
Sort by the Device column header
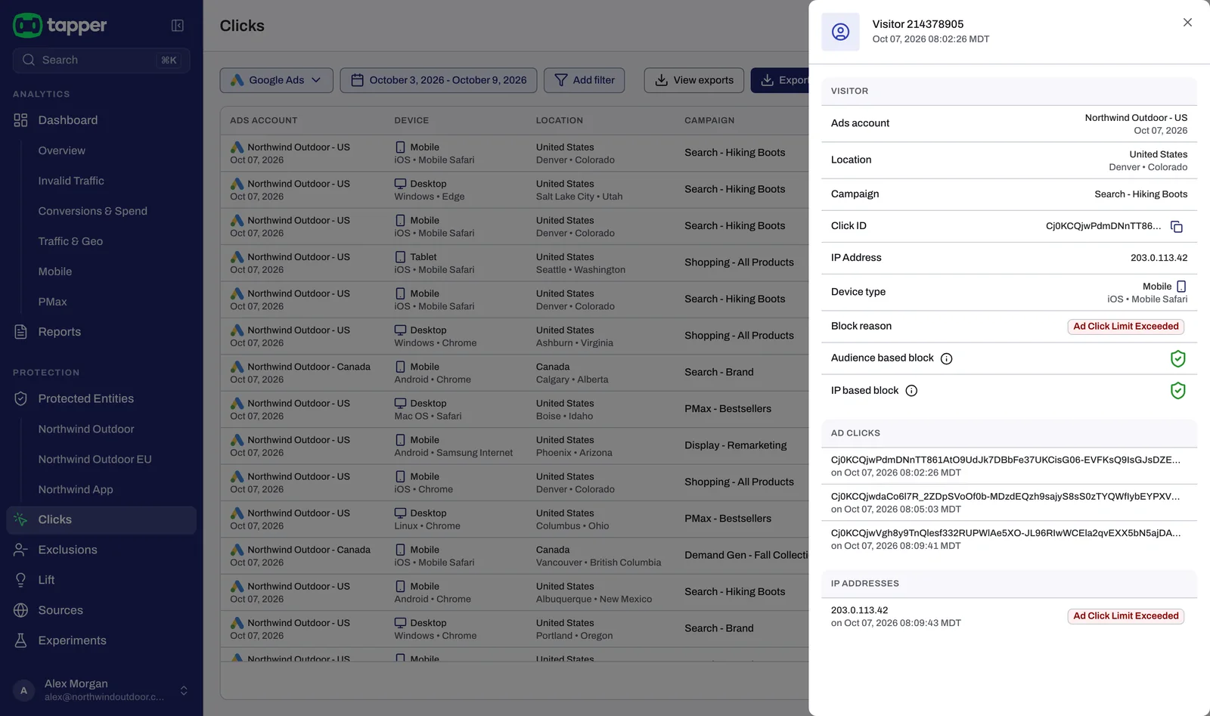coord(411,120)
